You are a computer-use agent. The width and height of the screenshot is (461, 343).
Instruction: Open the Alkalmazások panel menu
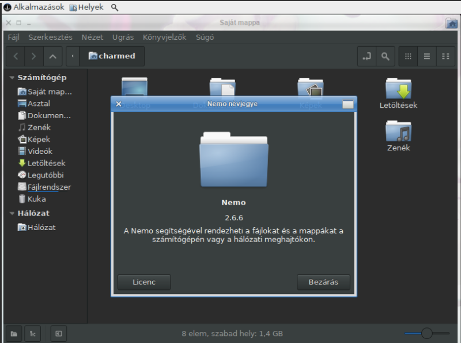tap(34, 7)
